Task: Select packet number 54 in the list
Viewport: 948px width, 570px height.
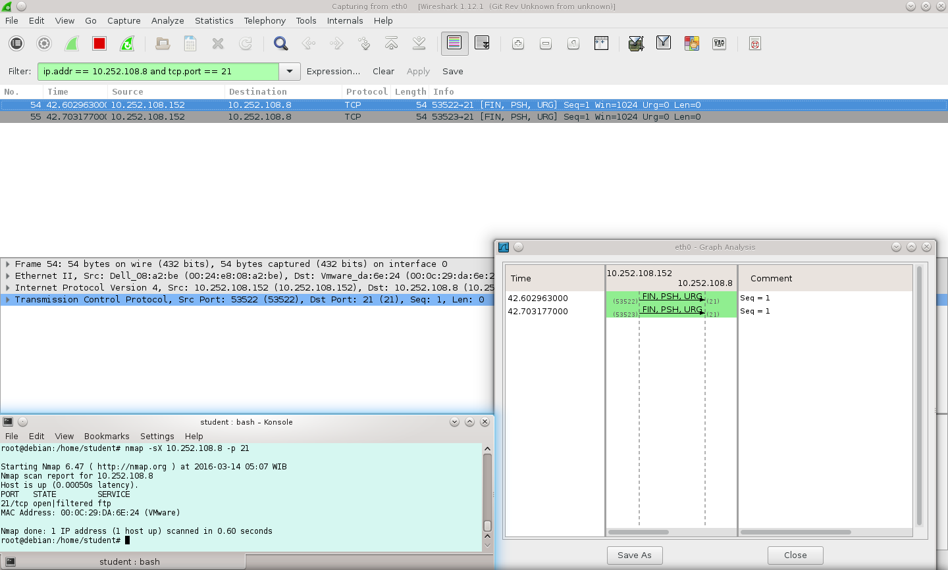Action: [x=474, y=105]
